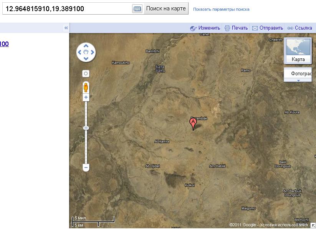Click the 'Am Bartouk Doungous' place label
This screenshot has width=316, height=229.
click(x=292, y=193)
